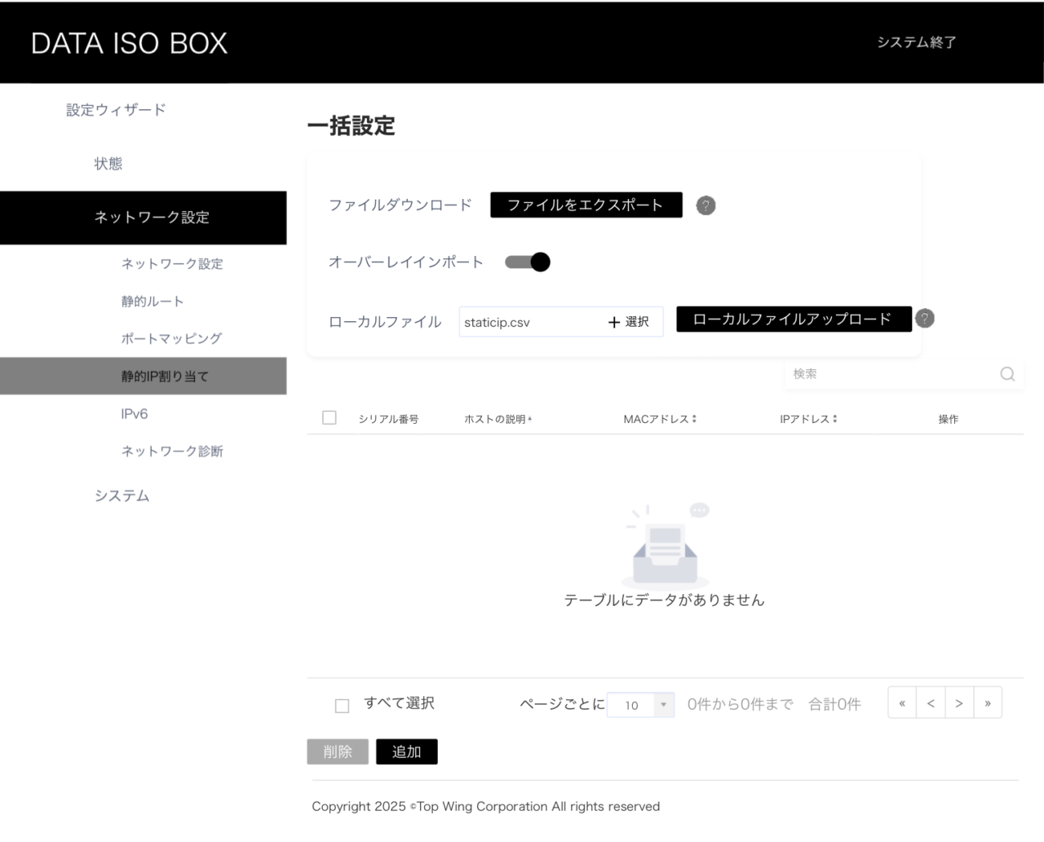The image size is (1044, 842).
Task: Click テーブルにデータがありません message
Action: (x=665, y=600)
